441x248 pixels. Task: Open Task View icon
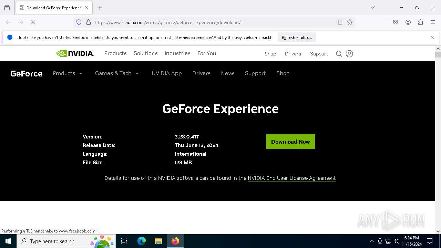click(x=124, y=241)
